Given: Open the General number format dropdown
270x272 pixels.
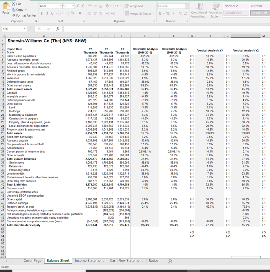Looking at the screenshot, I should tap(187, 6).
